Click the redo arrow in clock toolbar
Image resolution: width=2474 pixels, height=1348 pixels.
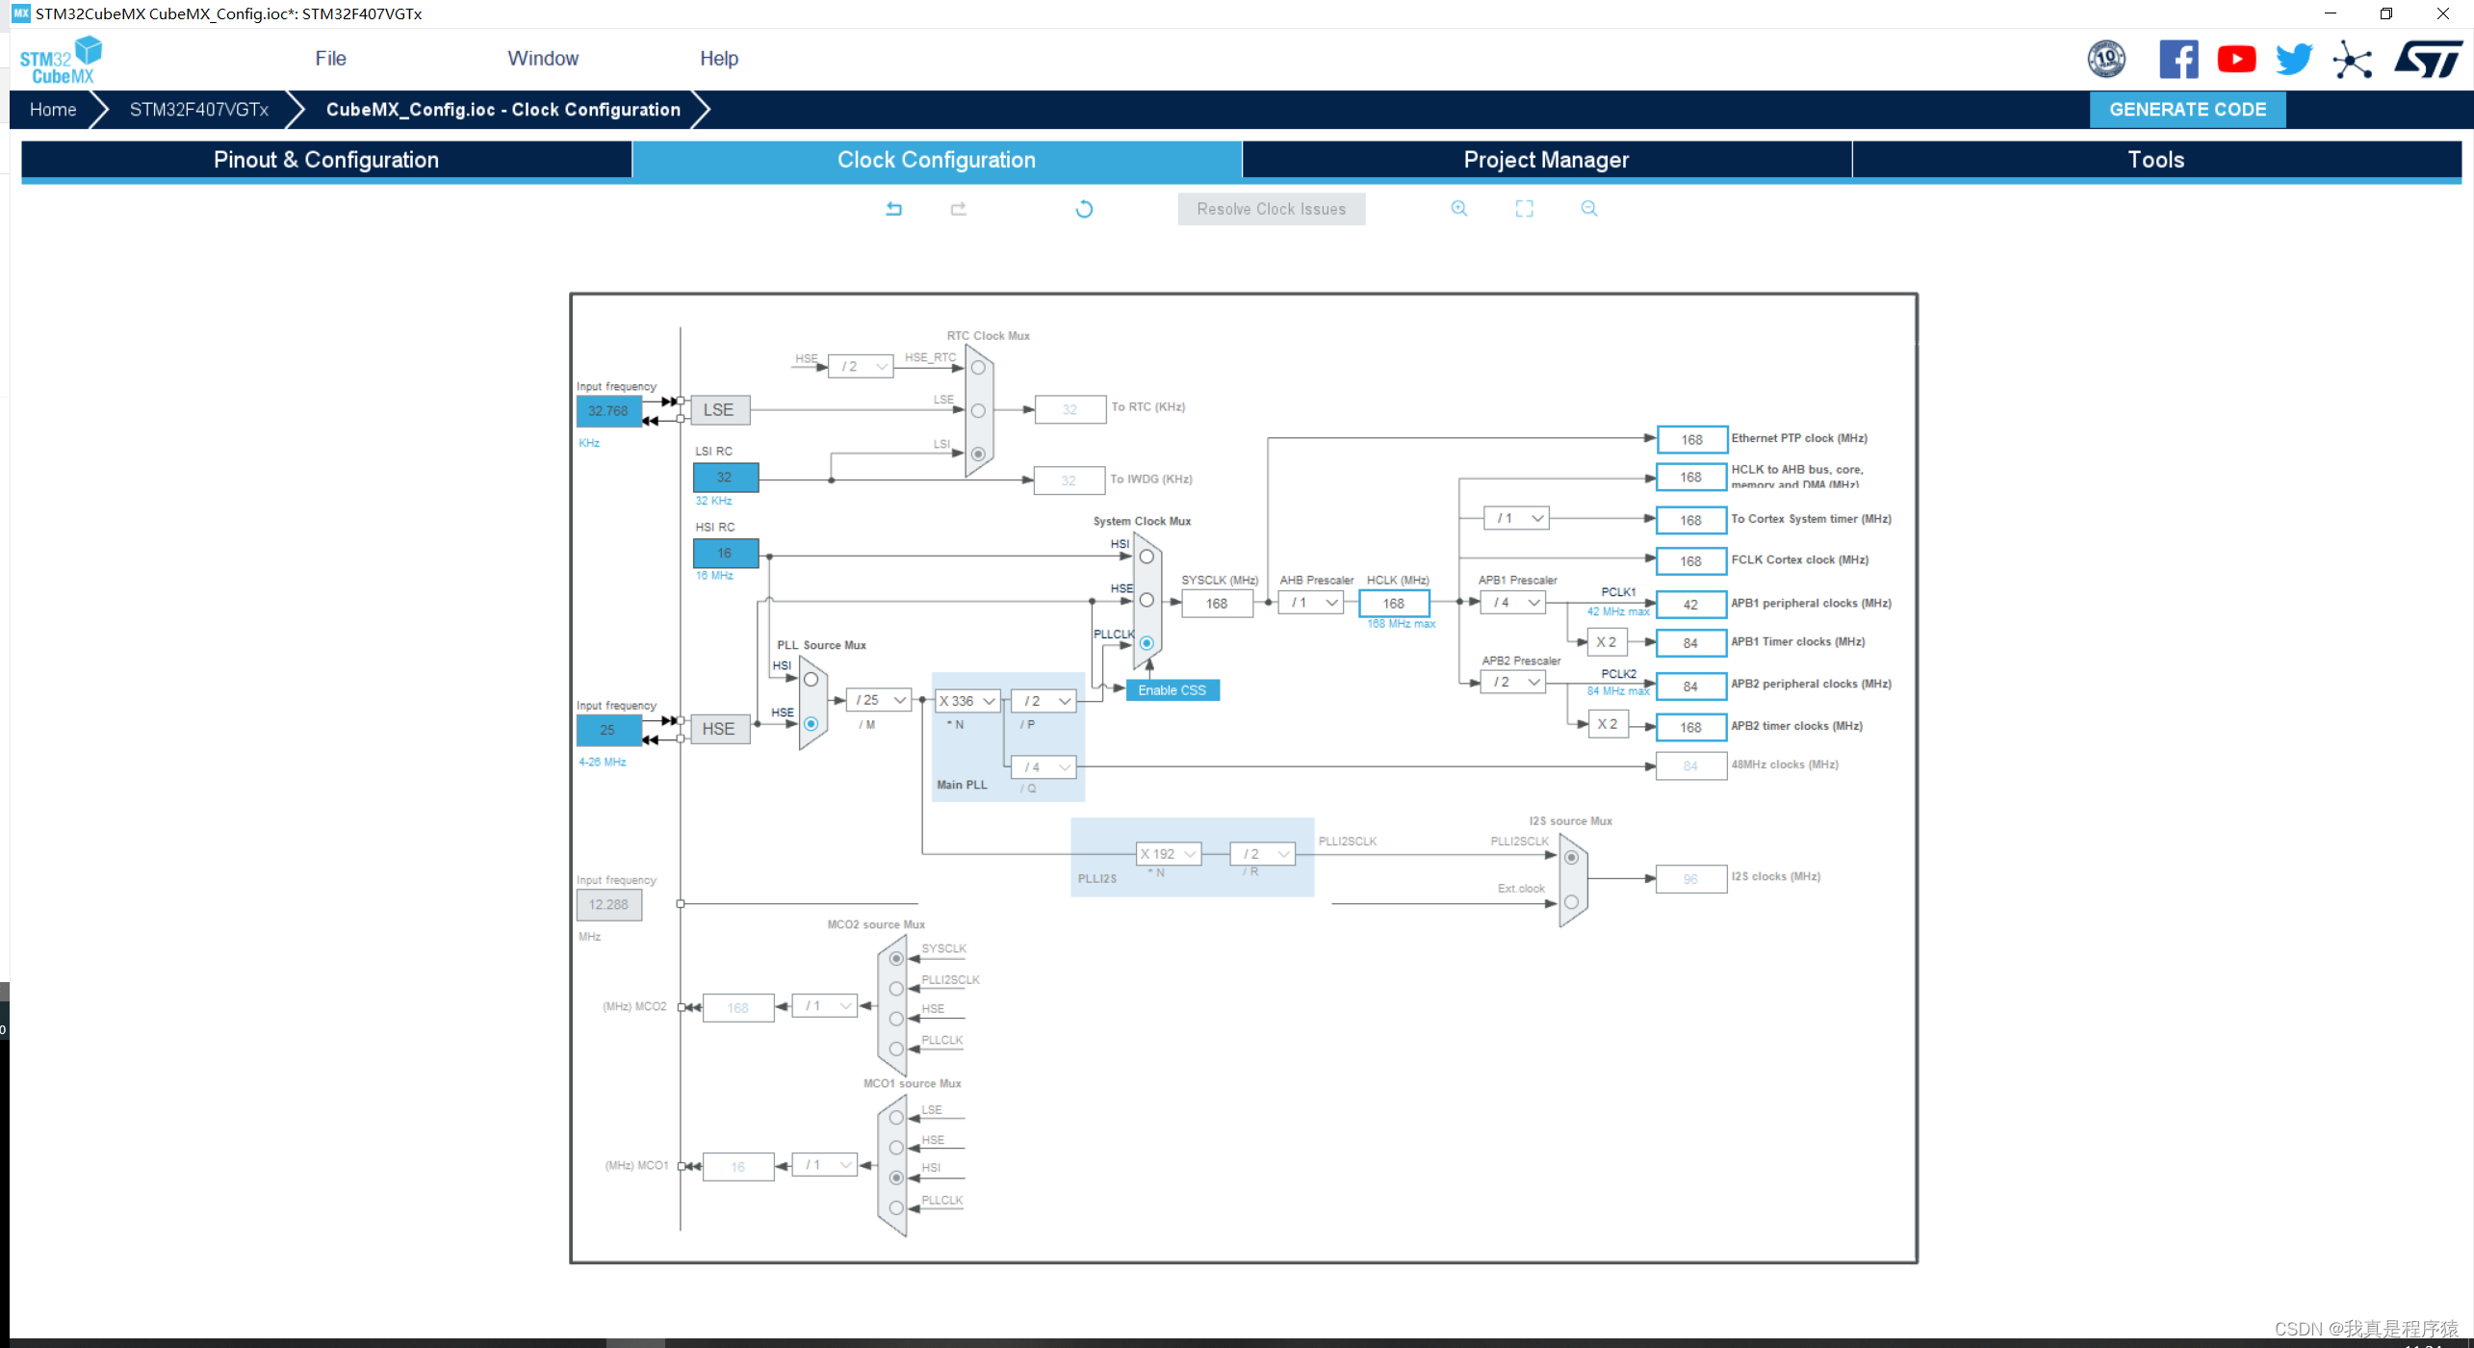[x=958, y=209]
